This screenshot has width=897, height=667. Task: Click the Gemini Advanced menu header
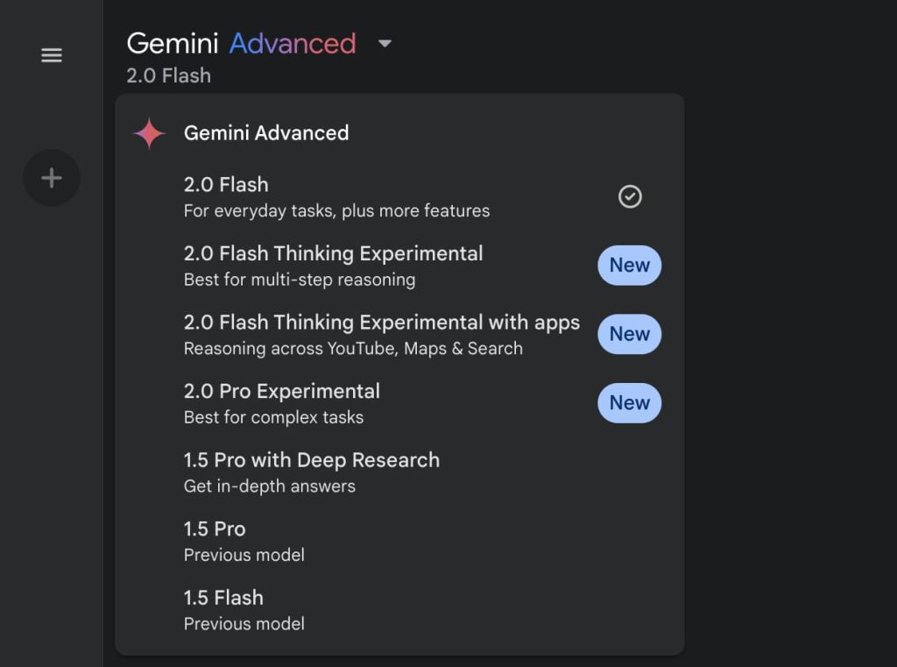tap(266, 133)
